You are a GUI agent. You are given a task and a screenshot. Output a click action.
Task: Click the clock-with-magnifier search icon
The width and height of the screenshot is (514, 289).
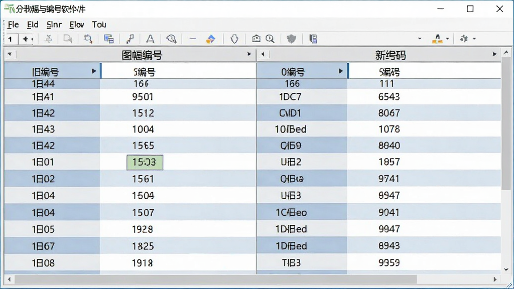click(x=171, y=39)
